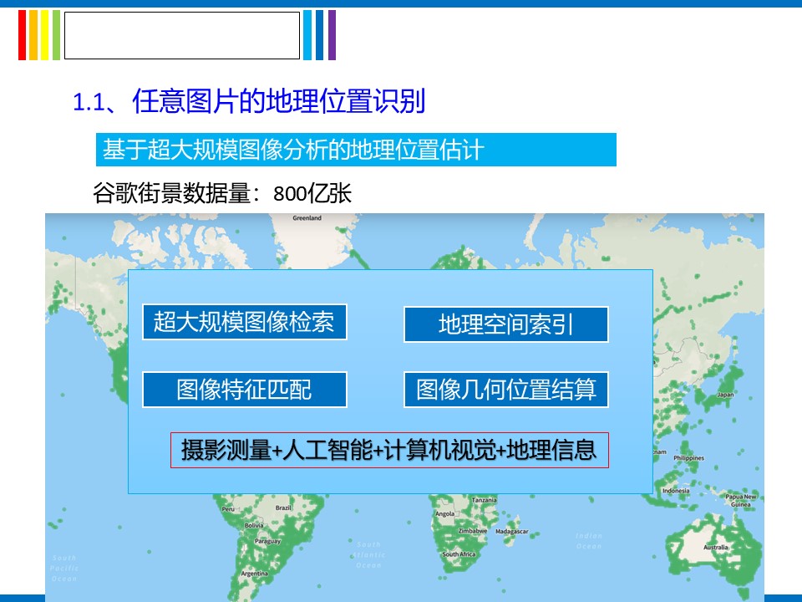Select the green color bar
Screen dimensions: 802x602
click(x=56, y=35)
